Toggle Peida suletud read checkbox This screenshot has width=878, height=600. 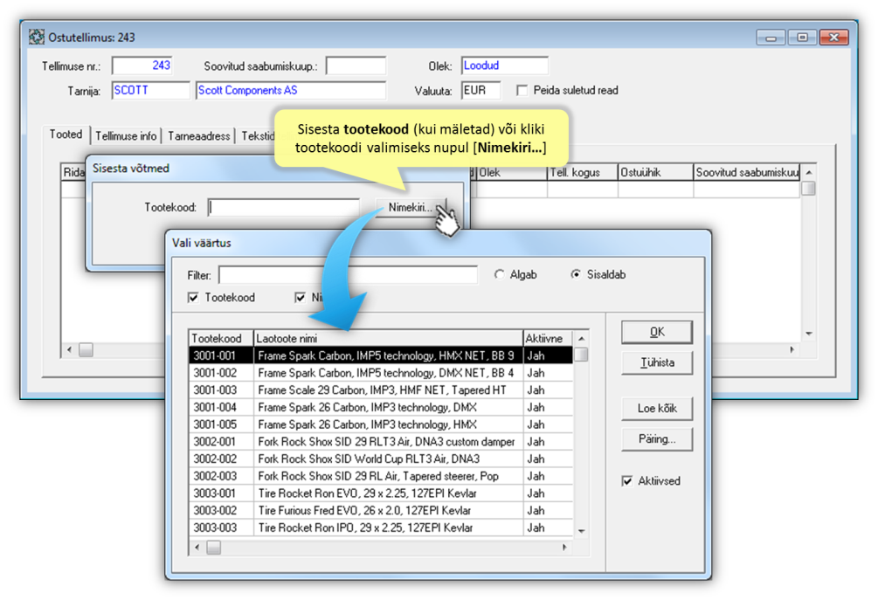click(522, 90)
